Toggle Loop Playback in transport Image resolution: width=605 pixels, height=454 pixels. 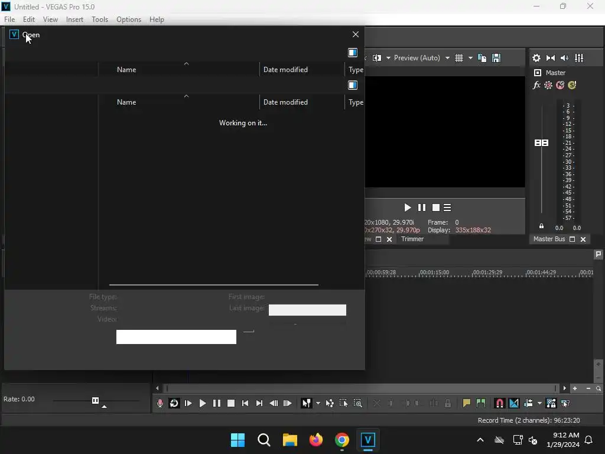[174, 403]
